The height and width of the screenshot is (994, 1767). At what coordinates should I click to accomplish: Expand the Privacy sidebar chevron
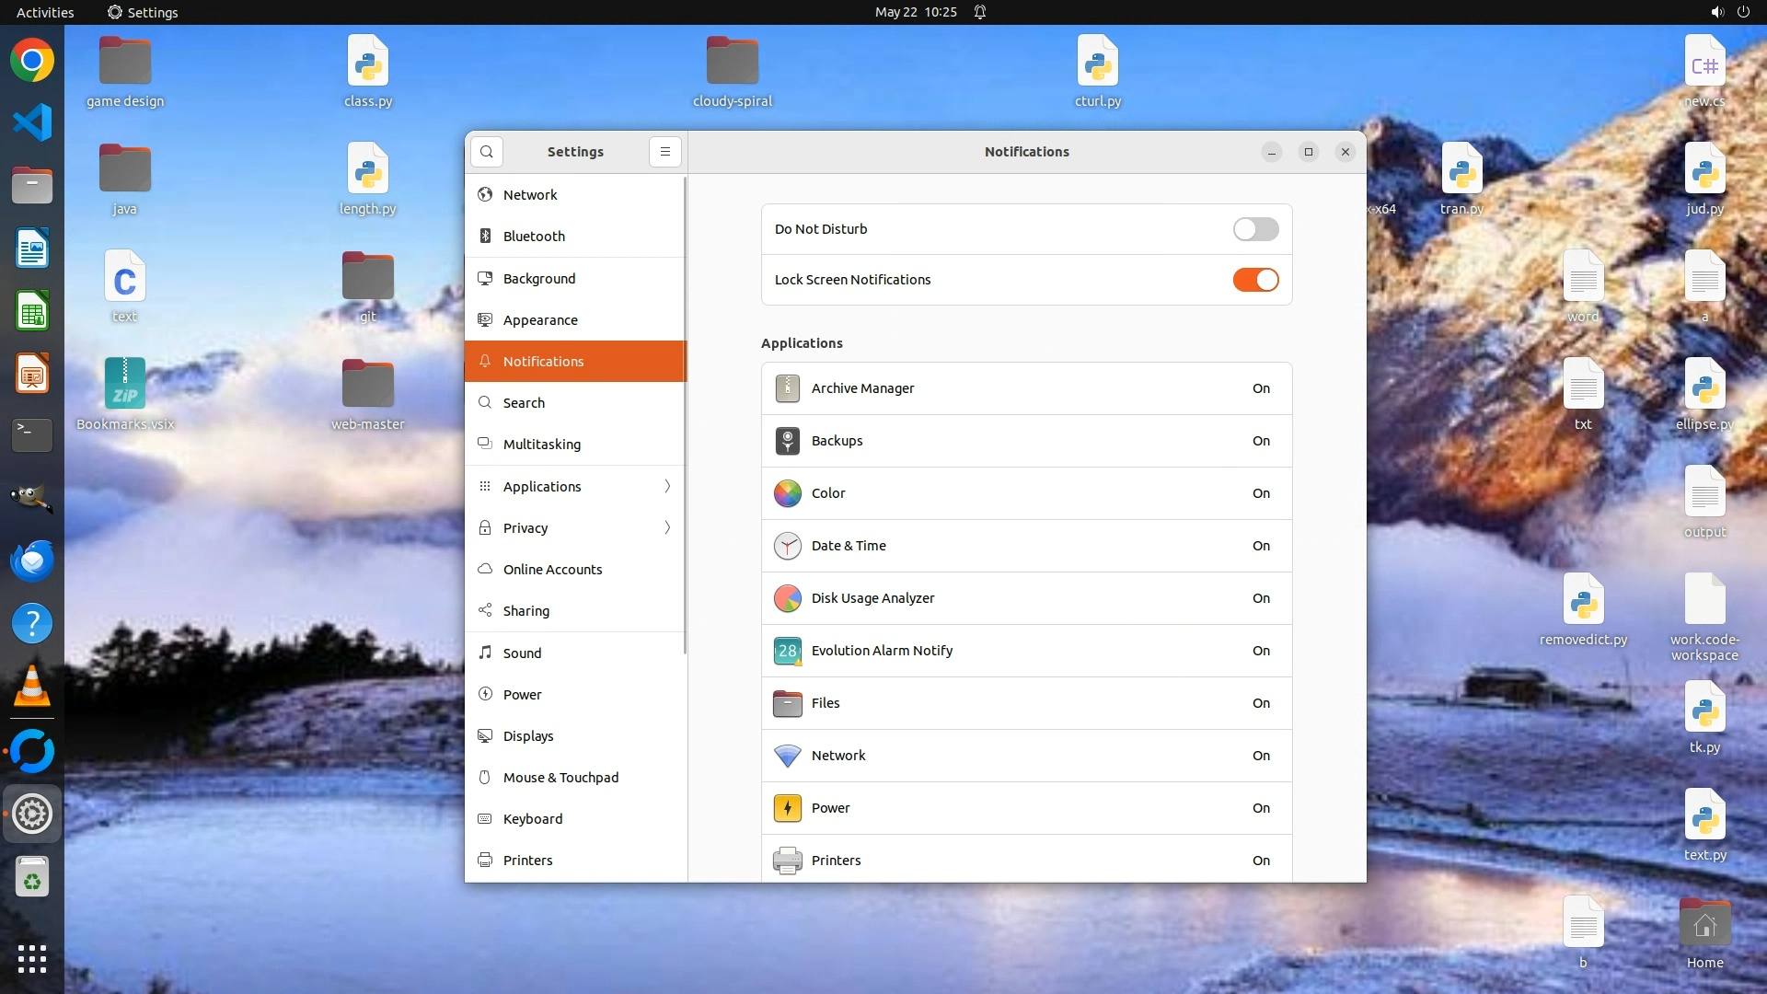667,527
